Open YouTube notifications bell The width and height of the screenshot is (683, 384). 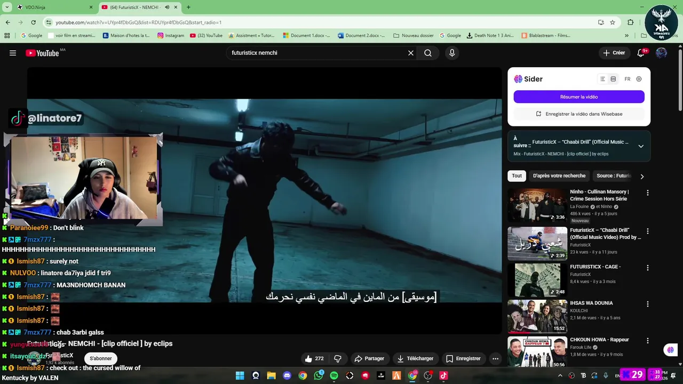641,53
